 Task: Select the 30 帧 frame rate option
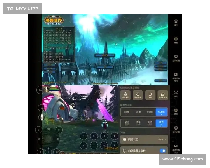[x=126, y=112]
